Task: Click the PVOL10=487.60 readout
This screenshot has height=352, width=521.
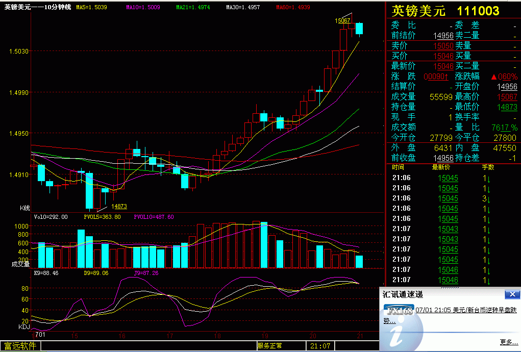Action: pos(154,217)
